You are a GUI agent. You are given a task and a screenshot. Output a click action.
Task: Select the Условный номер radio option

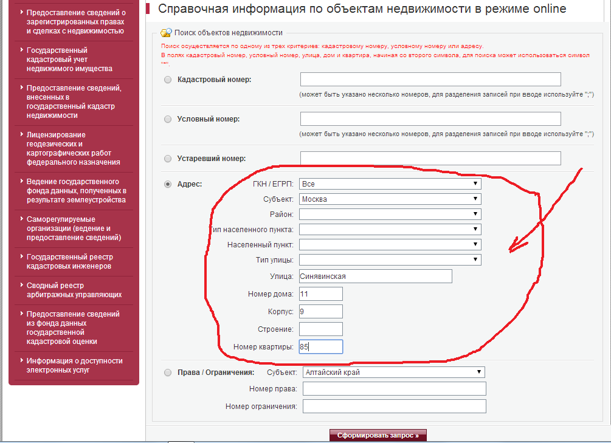pyautogui.click(x=168, y=119)
